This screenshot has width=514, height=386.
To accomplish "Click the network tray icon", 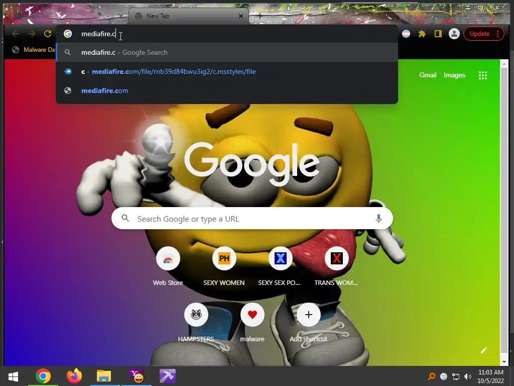I will point(456,376).
